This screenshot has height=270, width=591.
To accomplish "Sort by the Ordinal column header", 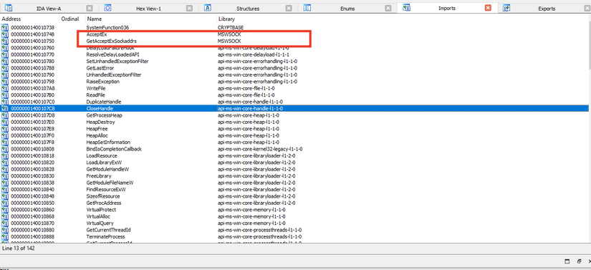I will click(x=72, y=19).
